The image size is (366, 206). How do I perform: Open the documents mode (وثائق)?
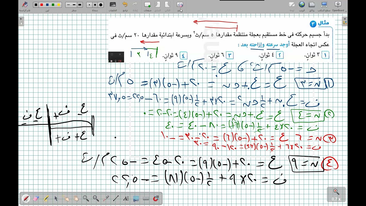[x=312, y=6]
